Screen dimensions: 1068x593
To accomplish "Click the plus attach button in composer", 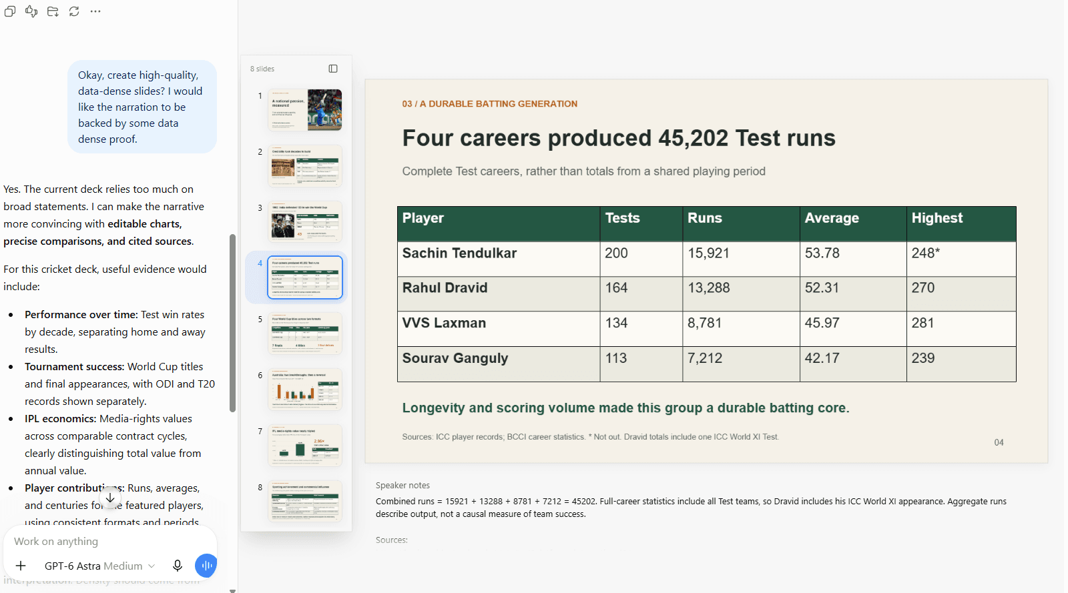I will click(x=21, y=566).
